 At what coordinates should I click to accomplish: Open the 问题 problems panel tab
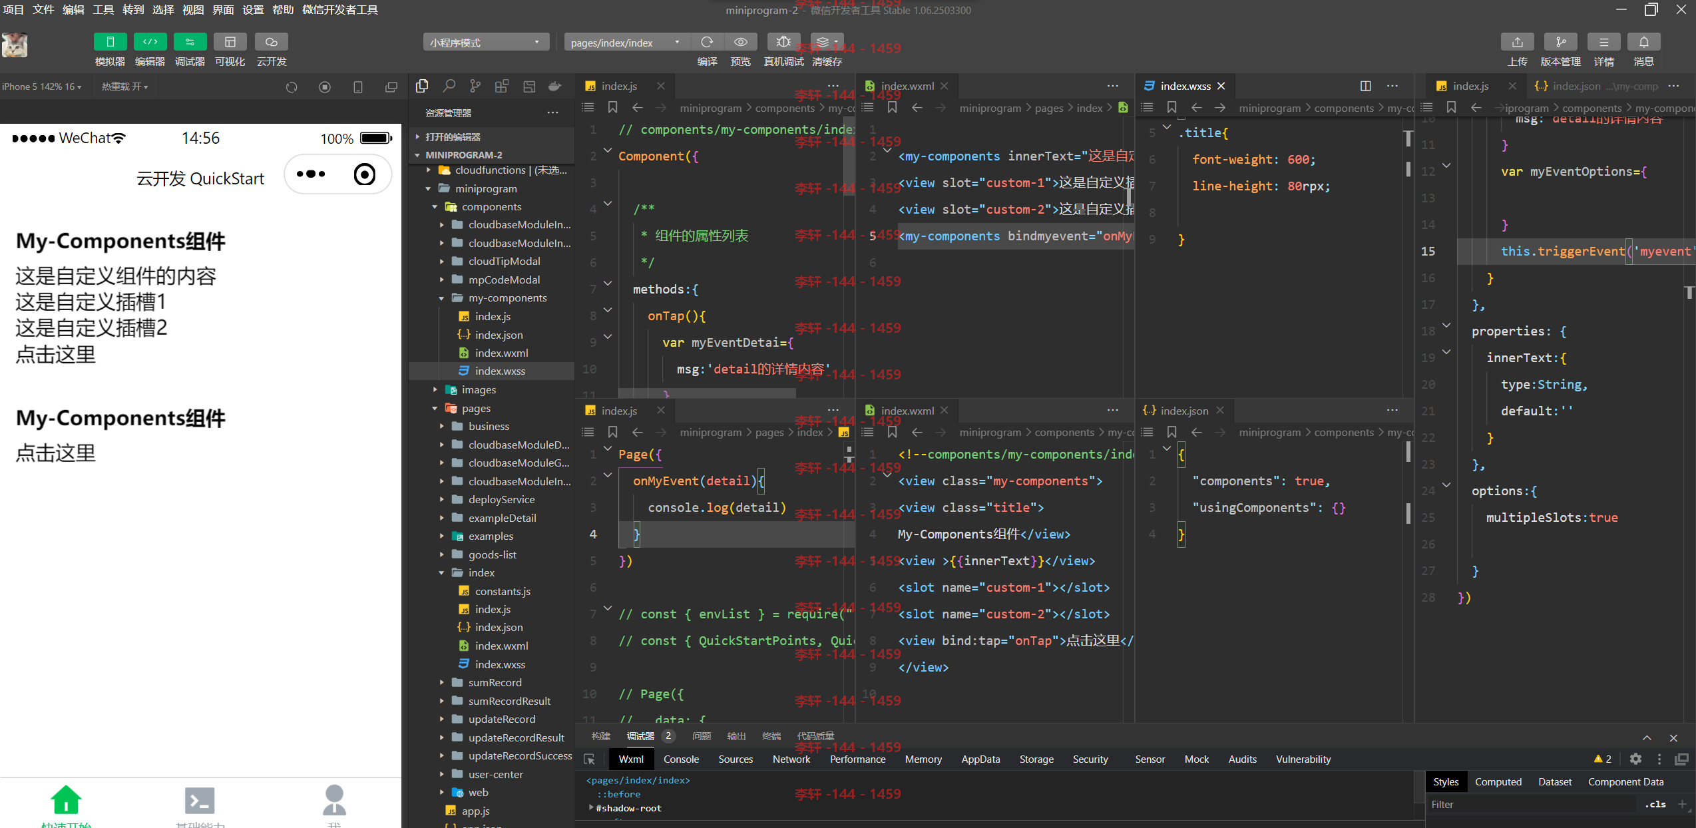click(701, 735)
